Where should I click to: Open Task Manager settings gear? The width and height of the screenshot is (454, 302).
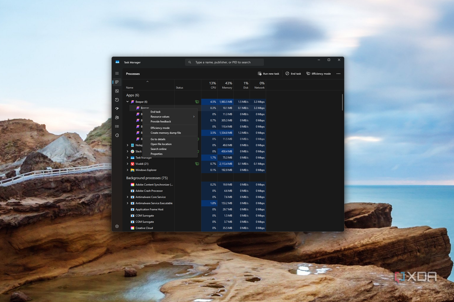[117, 226]
